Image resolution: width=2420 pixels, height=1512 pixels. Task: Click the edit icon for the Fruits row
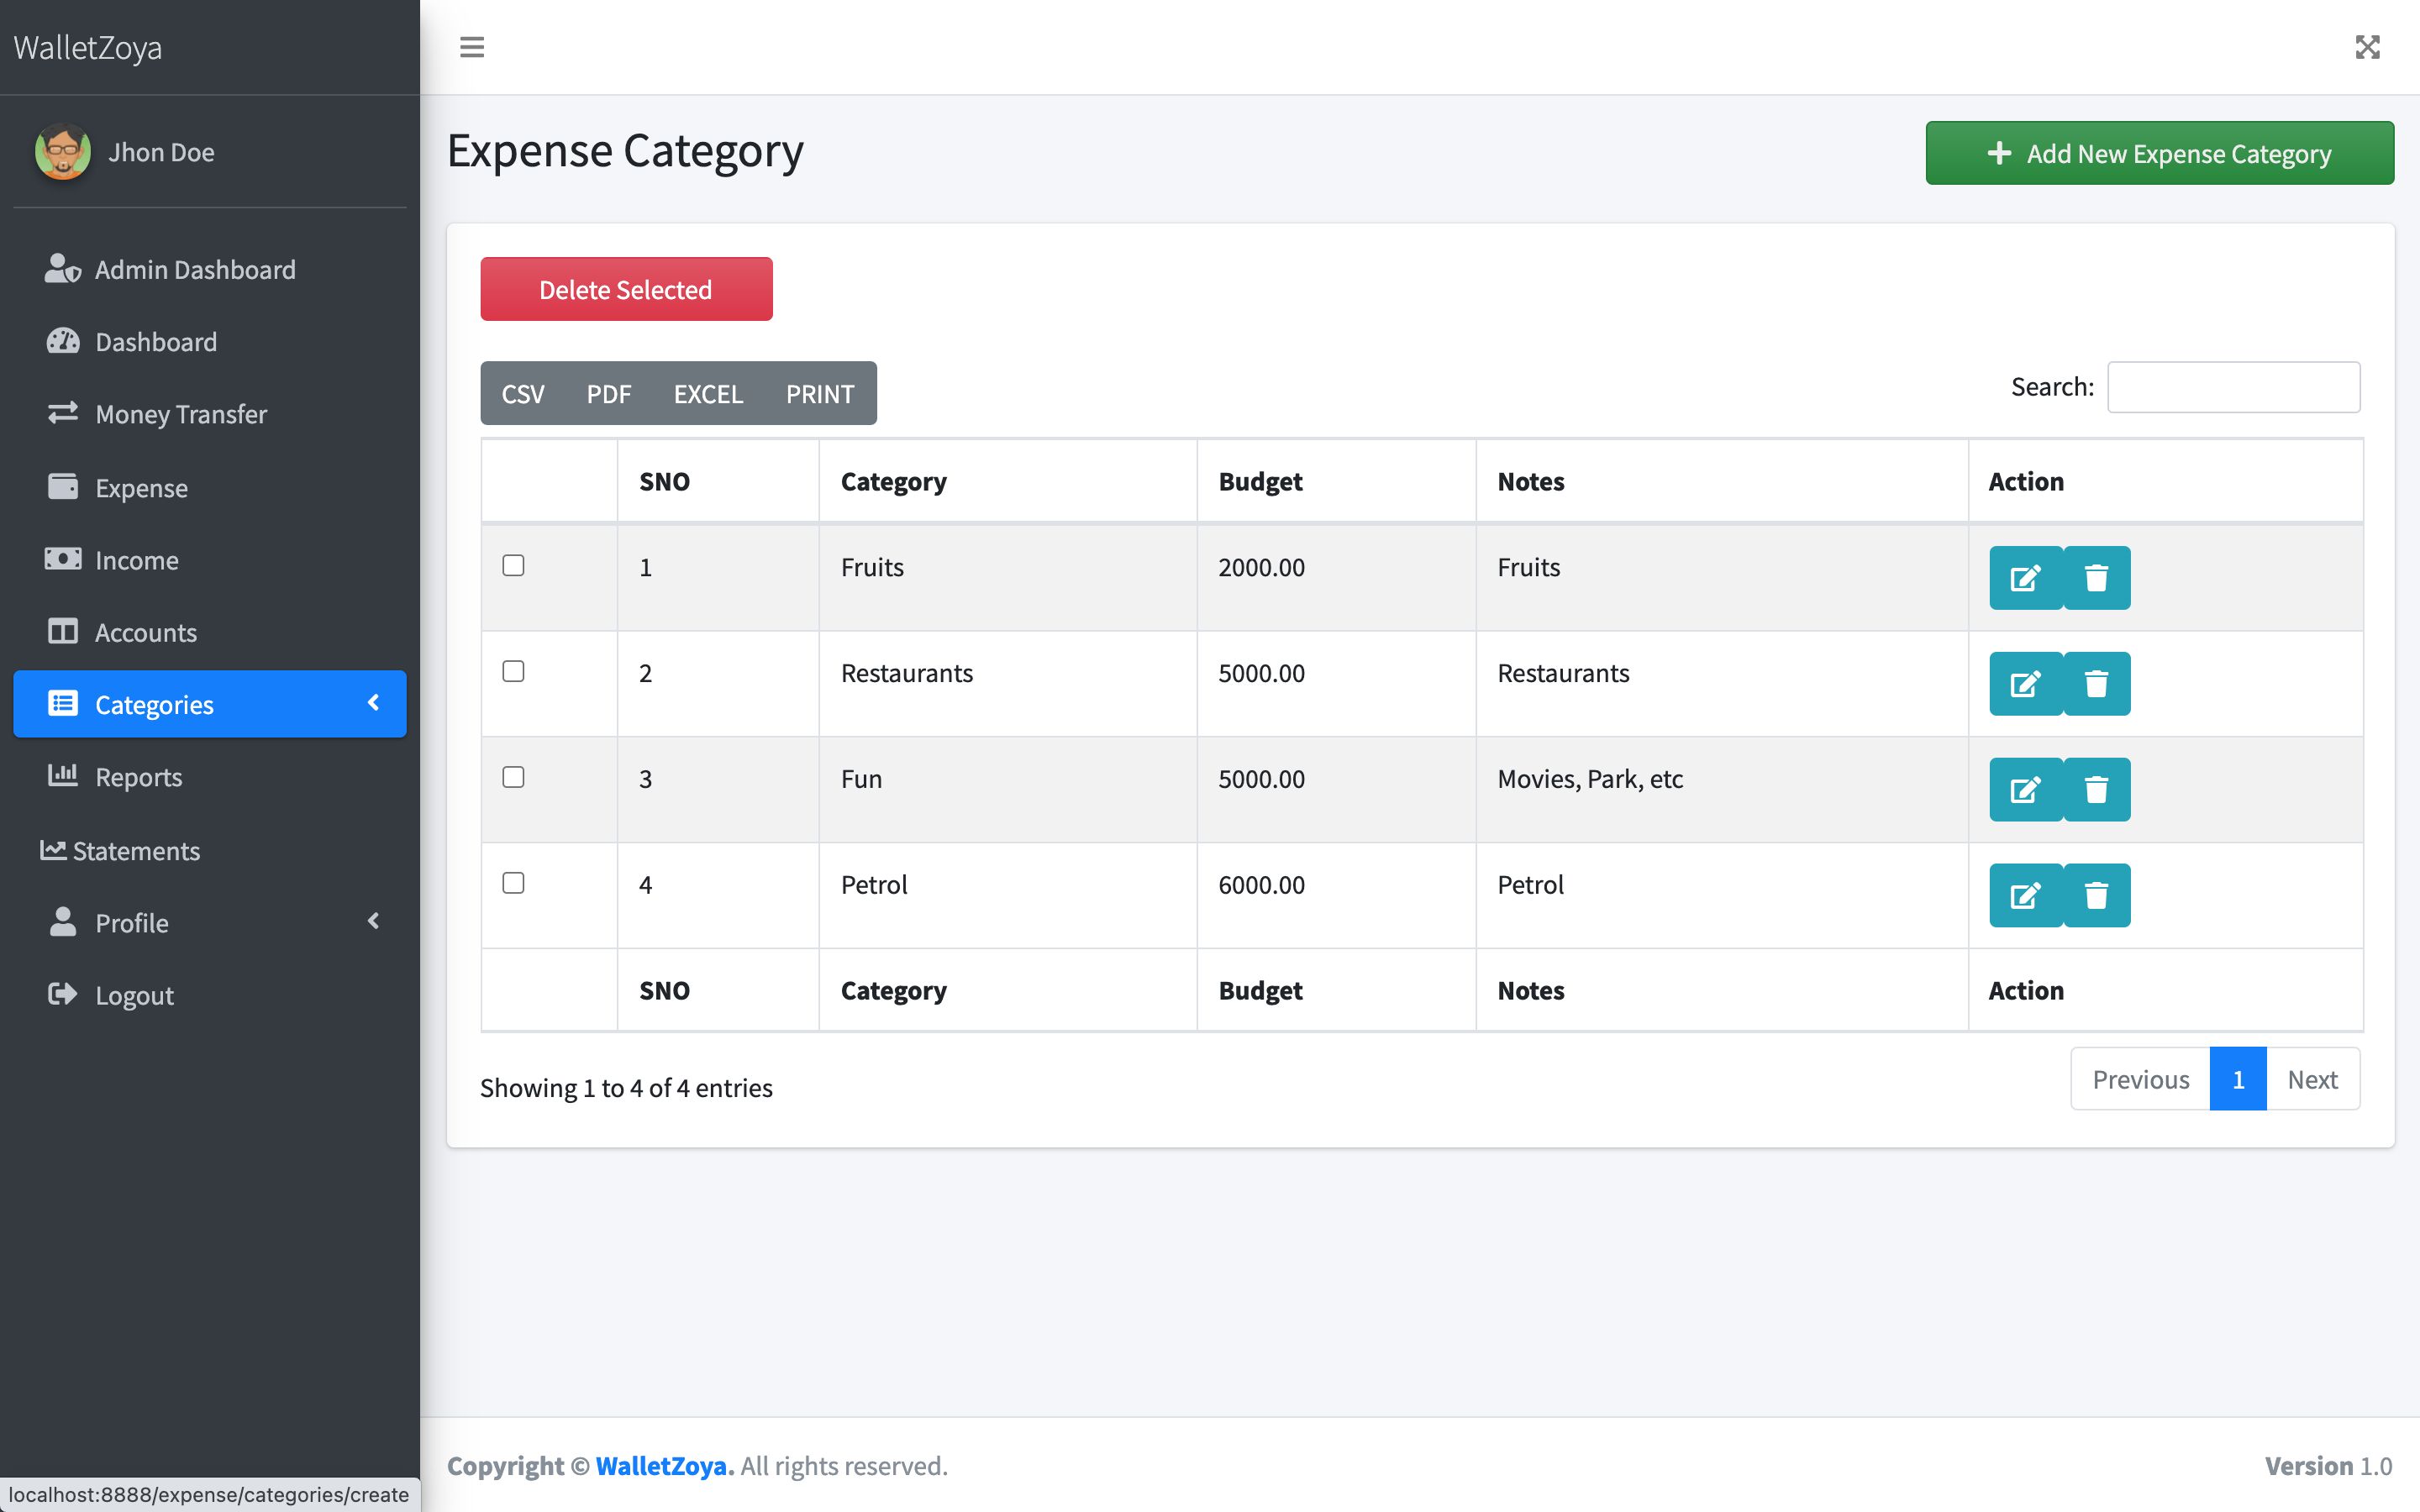[2025, 578]
